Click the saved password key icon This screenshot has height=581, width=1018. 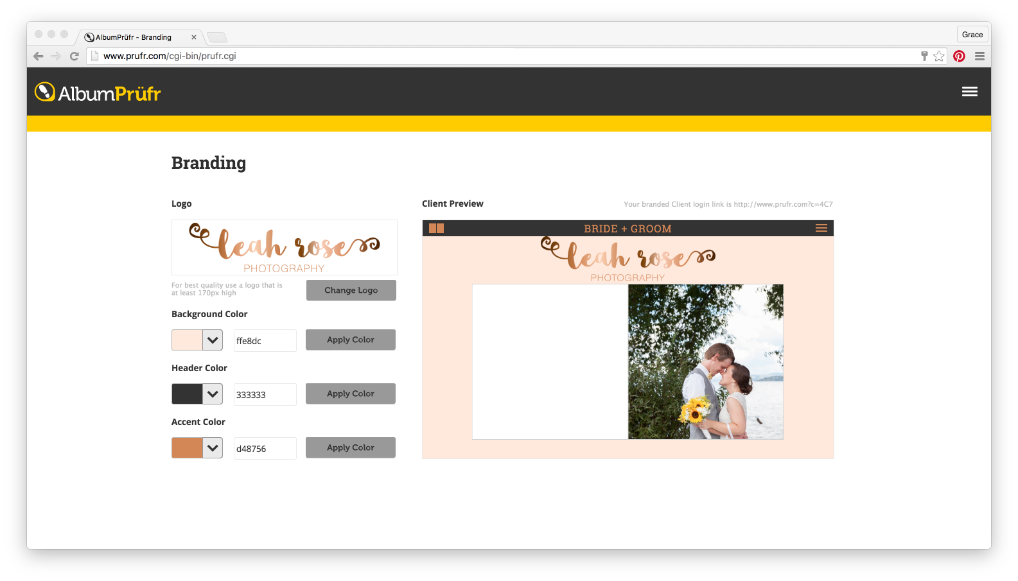point(924,56)
